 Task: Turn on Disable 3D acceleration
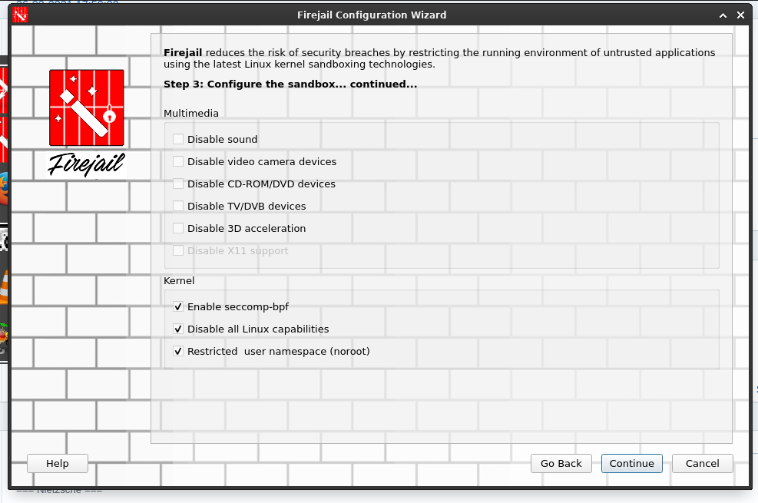(178, 229)
